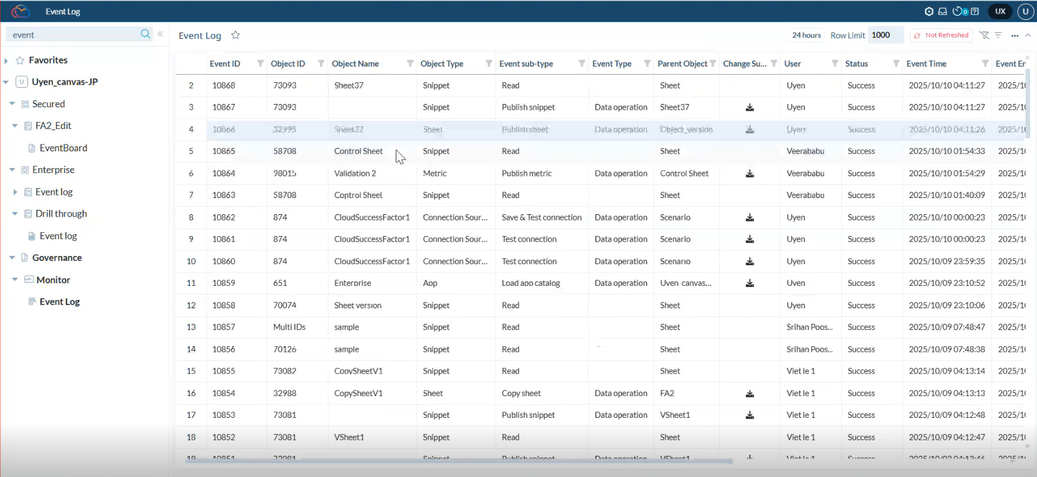Open the user profile avatar U
The width and height of the screenshot is (1037, 477).
pos(1025,11)
